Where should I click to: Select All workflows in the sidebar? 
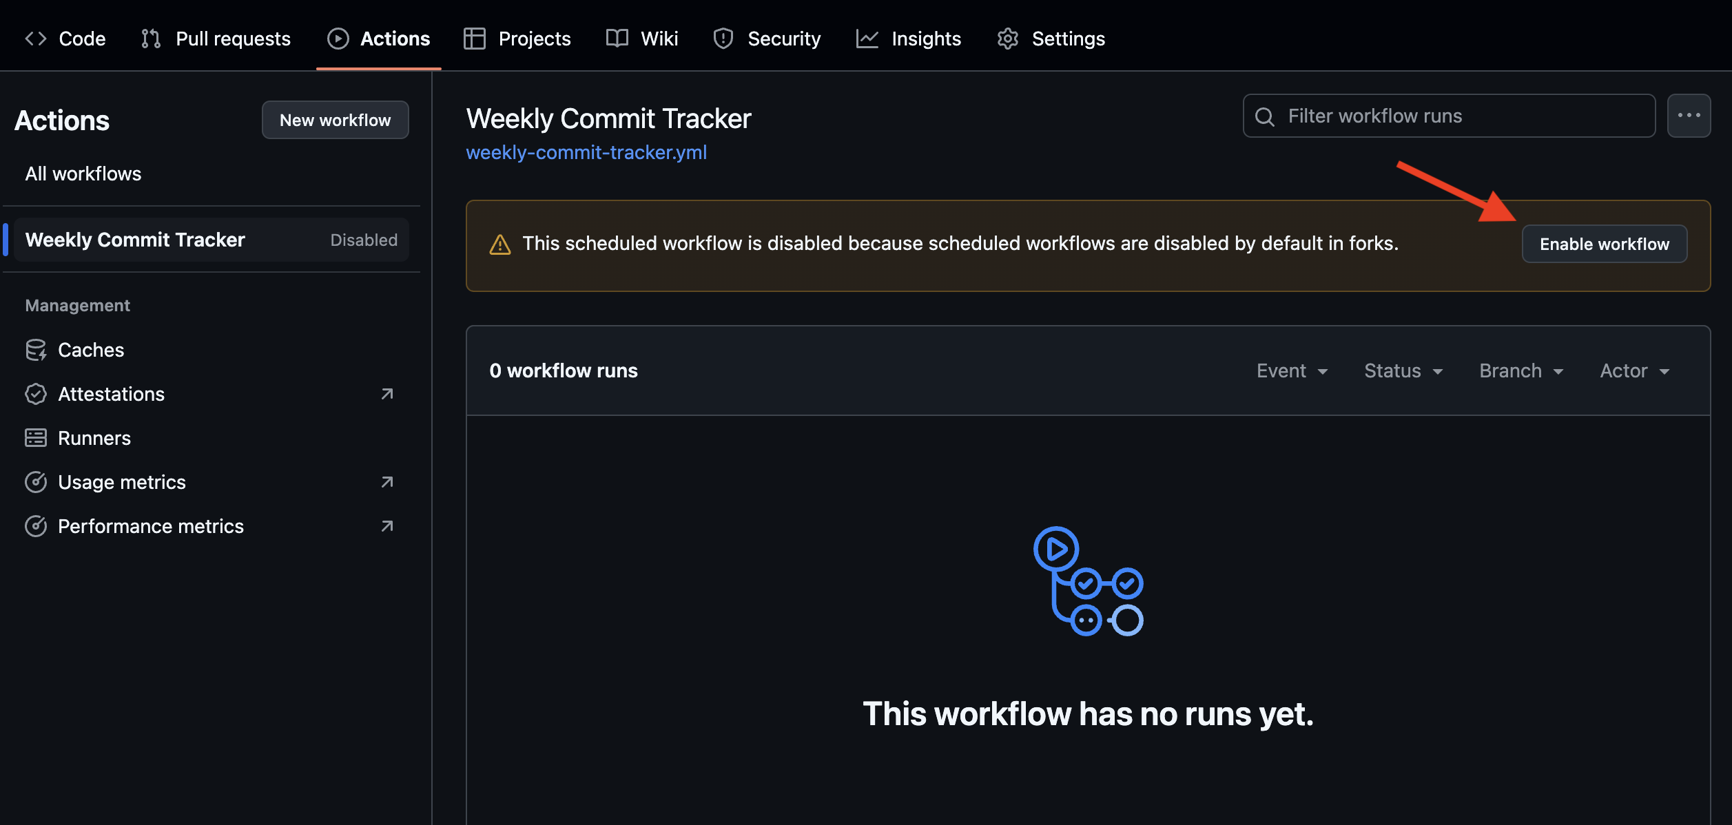(x=83, y=174)
